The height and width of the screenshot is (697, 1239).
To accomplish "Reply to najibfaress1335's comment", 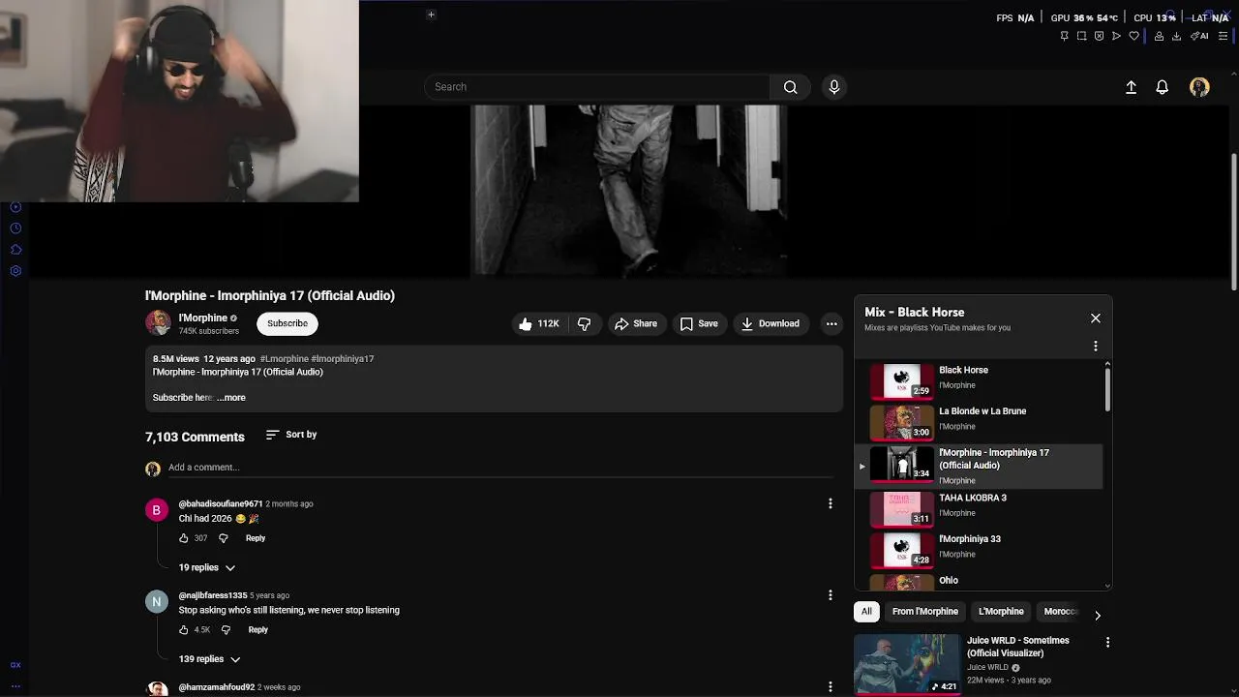I will click(257, 630).
